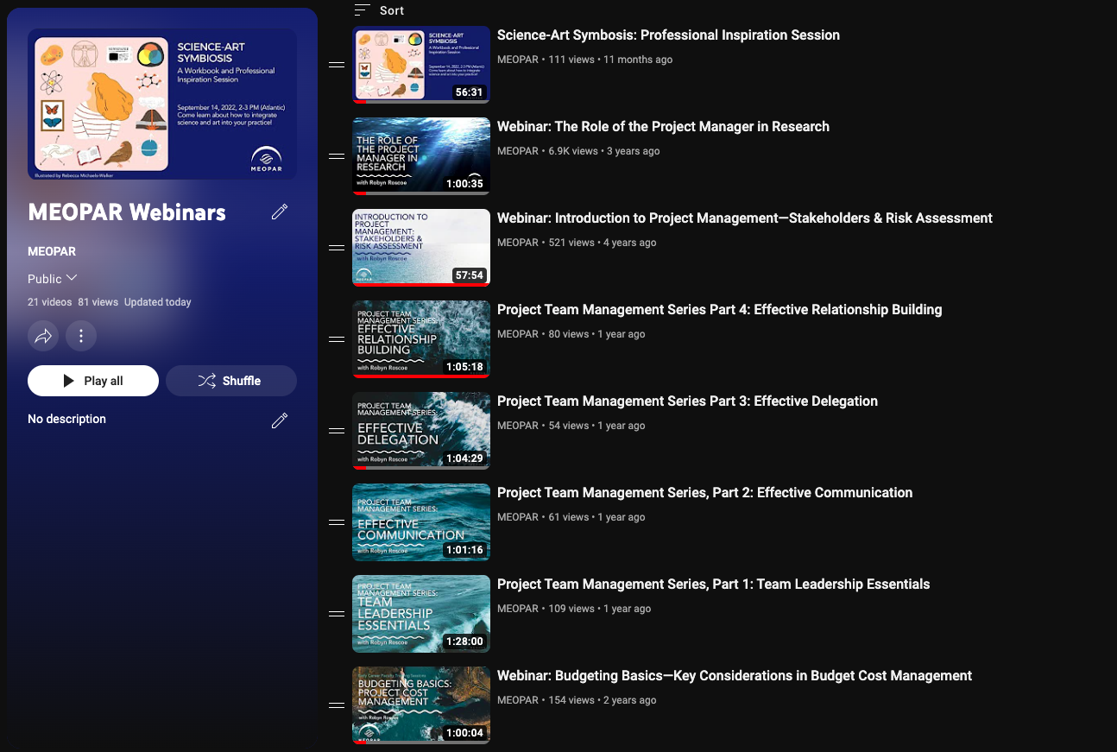Image resolution: width=1117 pixels, height=752 pixels.
Task: Grab drag handle for Science-Art Symbosis video
Action: [337, 65]
